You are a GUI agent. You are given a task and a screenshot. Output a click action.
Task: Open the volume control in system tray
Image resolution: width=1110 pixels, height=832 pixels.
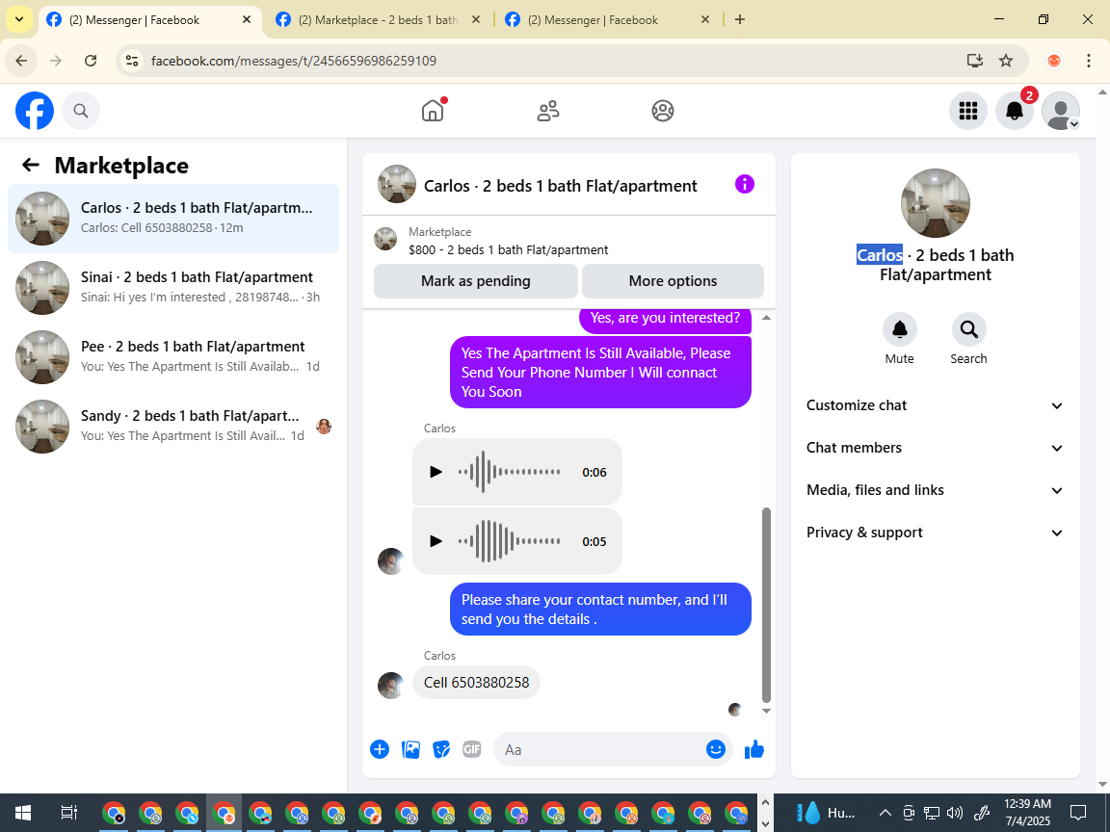click(955, 812)
